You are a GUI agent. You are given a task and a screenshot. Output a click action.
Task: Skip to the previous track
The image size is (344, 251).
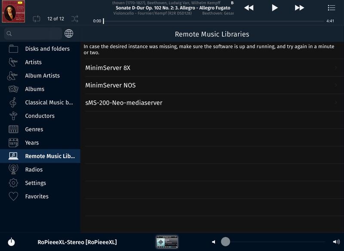point(249,8)
